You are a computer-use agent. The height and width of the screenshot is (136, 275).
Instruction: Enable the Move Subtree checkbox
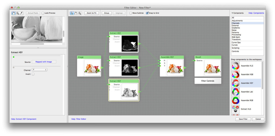click(x=131, y=13)
